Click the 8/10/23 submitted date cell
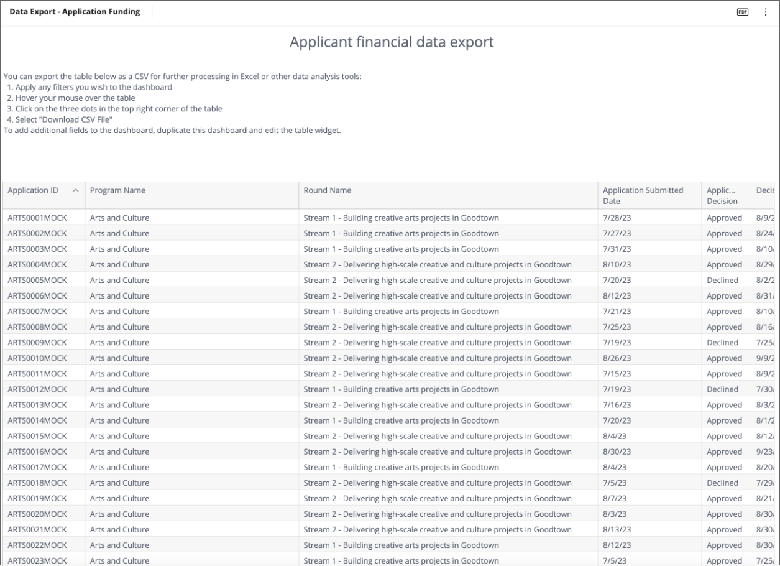Screen dimensions: 780x566 click(x=650, y=264)
